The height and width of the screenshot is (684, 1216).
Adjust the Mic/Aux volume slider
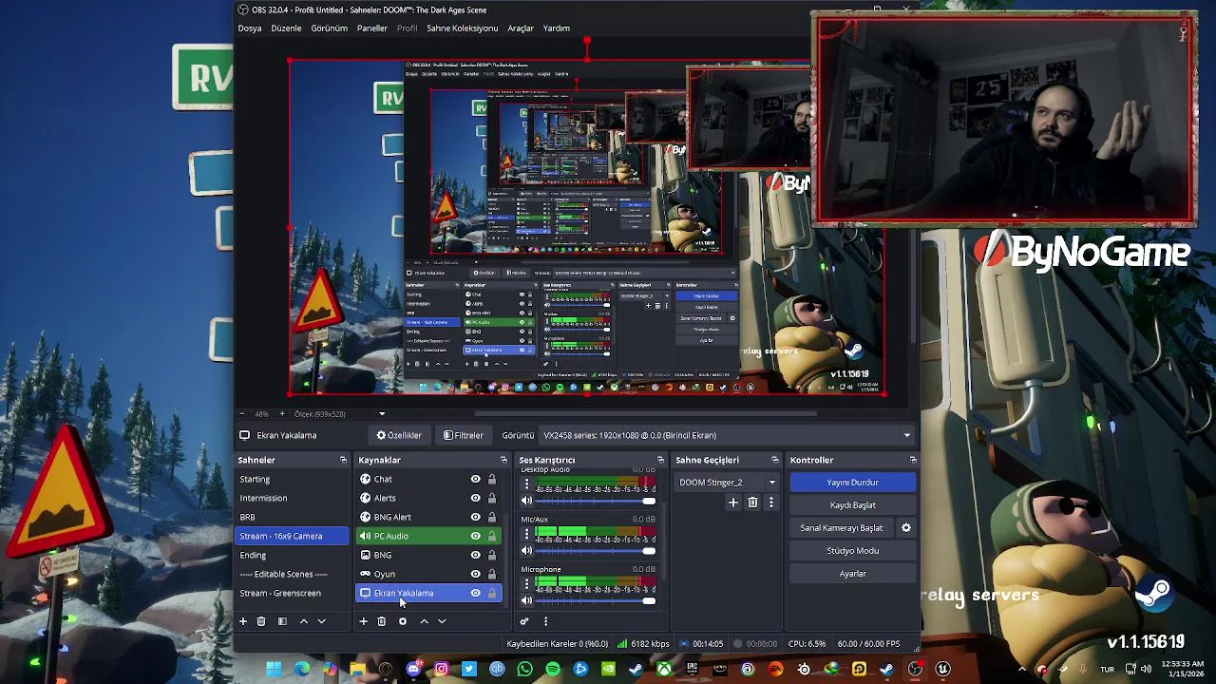pos(596,551)
